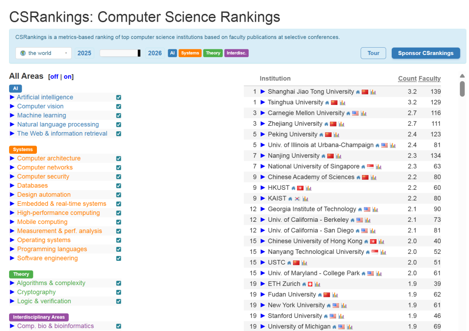
Task: Expand Programming languages conference list
Action: click(12, 249)
